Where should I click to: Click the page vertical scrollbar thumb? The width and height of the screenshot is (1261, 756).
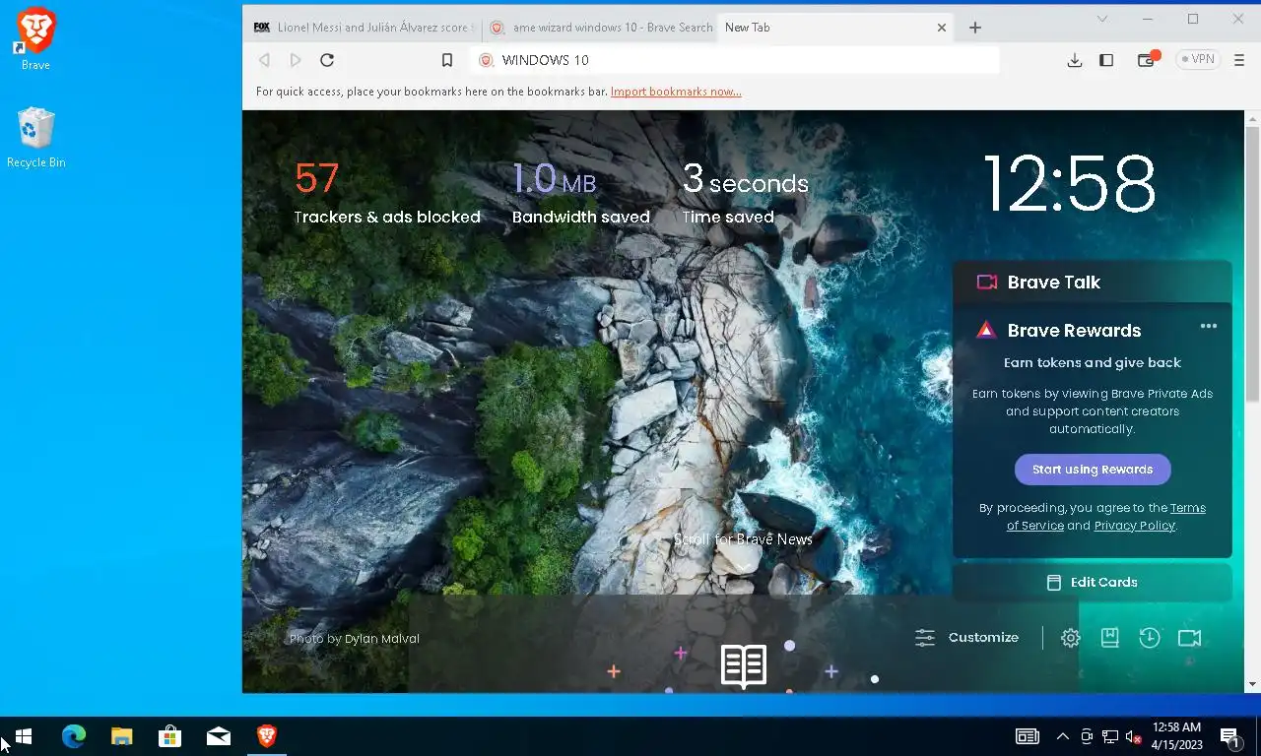1253,263
